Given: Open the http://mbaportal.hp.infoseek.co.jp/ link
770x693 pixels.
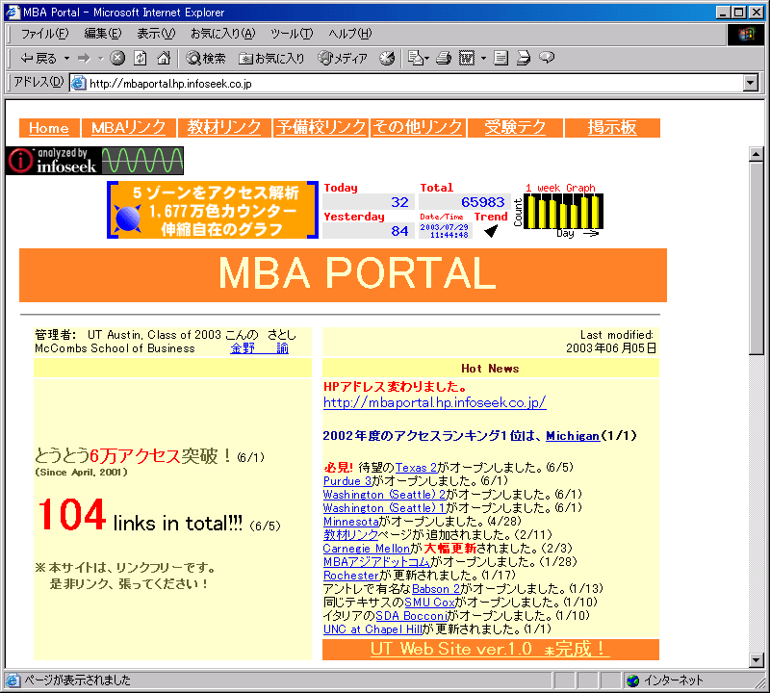Looking at the screenshot, I should tap(435, 402).
